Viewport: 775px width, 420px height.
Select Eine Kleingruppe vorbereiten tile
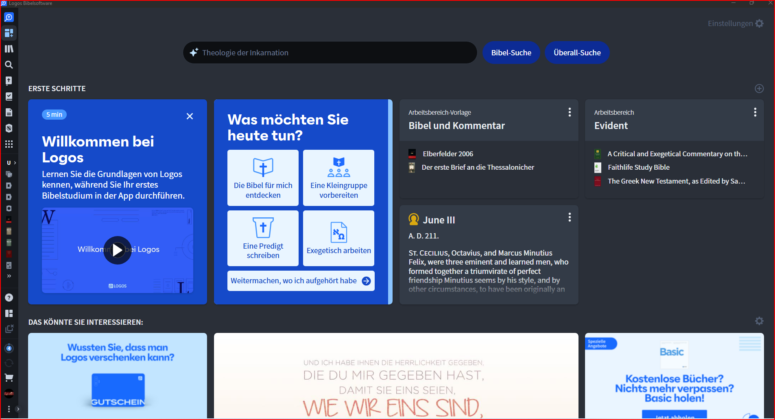(338, 178)
